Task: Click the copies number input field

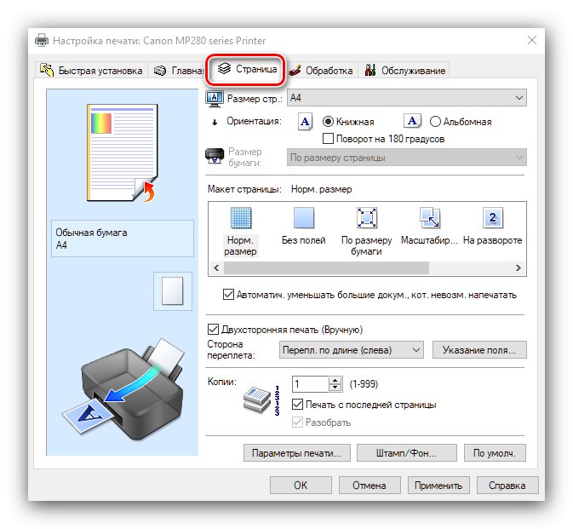Action: tap(311, 384)
